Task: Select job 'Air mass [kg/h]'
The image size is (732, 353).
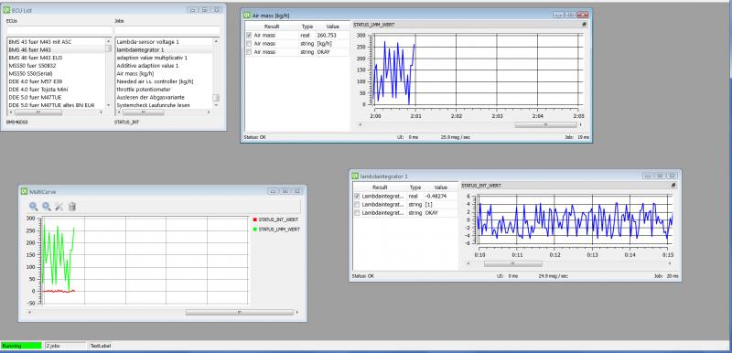Action: point(135,73)
